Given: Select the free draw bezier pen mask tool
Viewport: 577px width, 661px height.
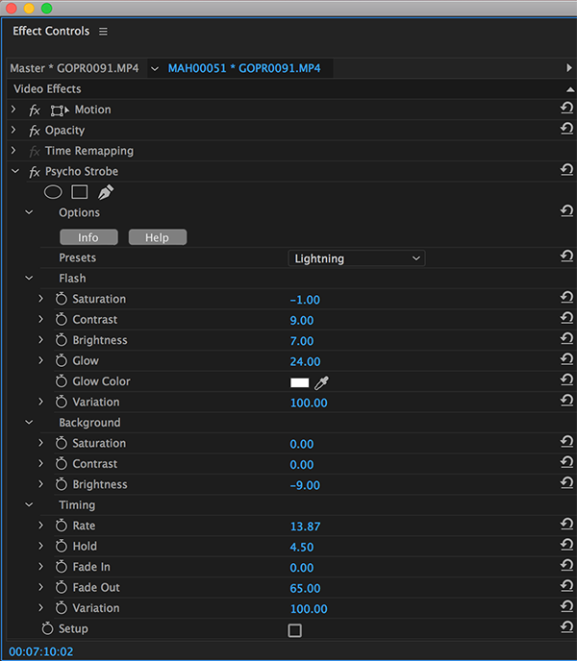Looking at the screenshot, I should click(106, 192).
